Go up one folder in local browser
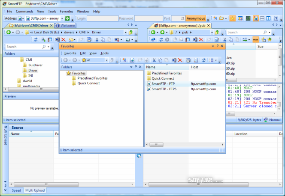Screen dimensions: 285x196 point(130,32)
